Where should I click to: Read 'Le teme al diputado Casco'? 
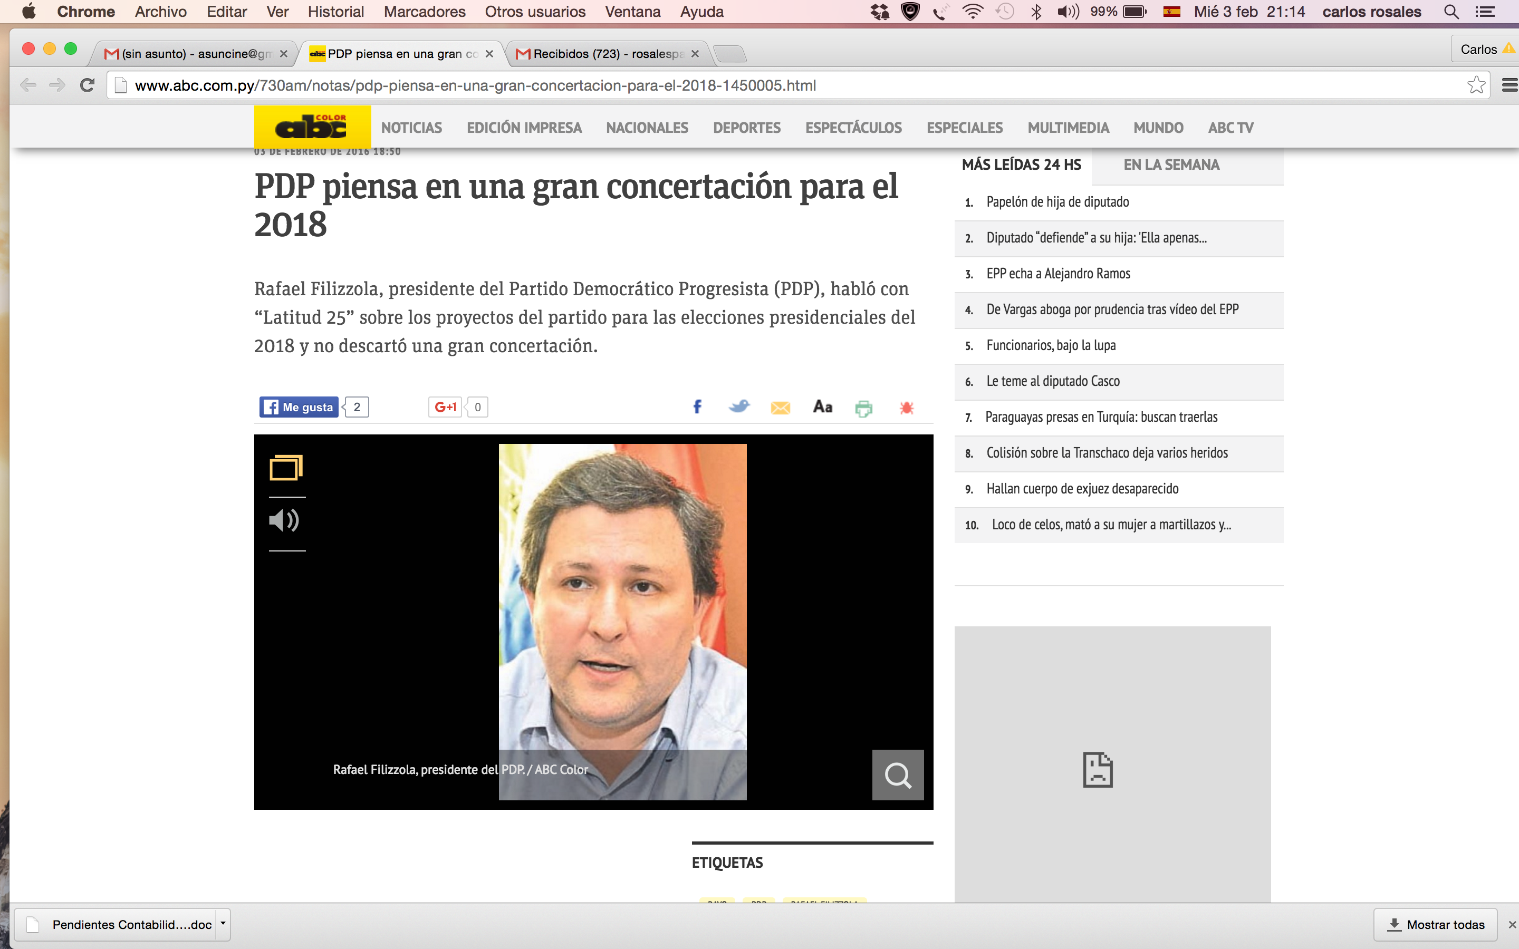[x=1053, y=381]
